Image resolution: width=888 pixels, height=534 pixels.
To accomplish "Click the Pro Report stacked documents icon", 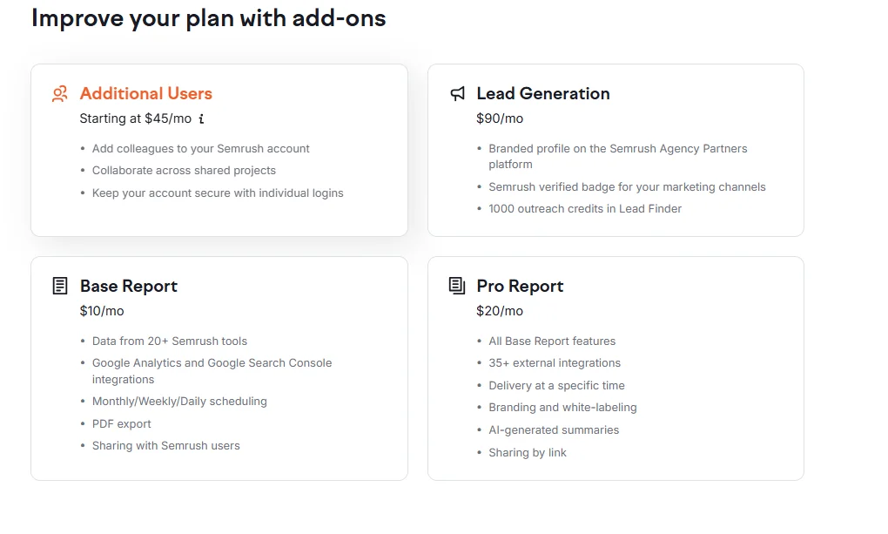I will pyautogui.click(x=457, y=286).
